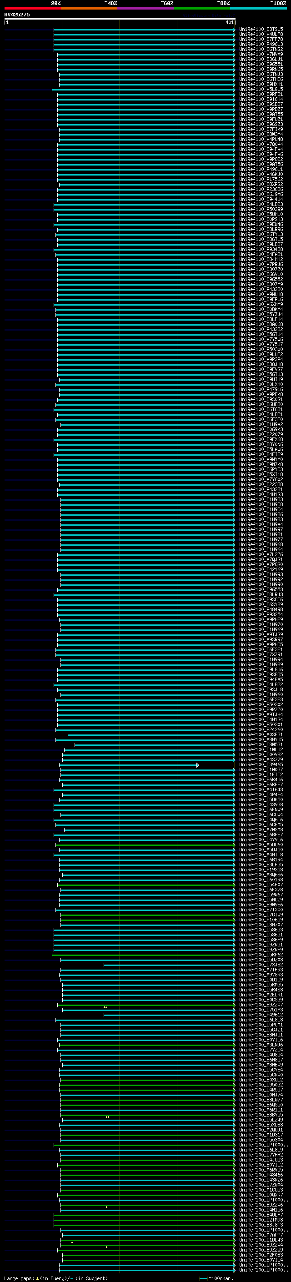The image size is (291, 1282).
Task: Select the UniRef100_Q96551 label
Action: (x=261, y=64)
